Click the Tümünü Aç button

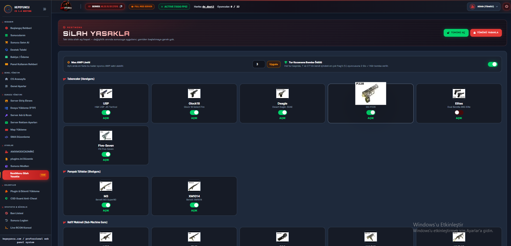coord(456,33)
